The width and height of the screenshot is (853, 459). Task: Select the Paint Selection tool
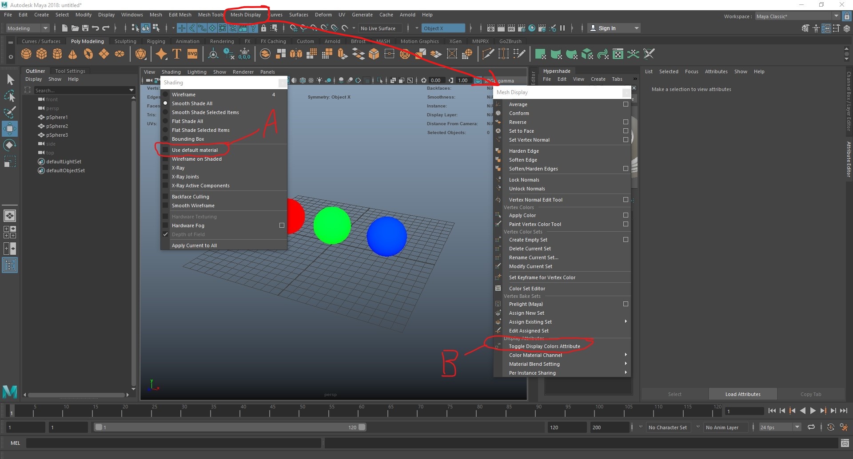(10, 113)
